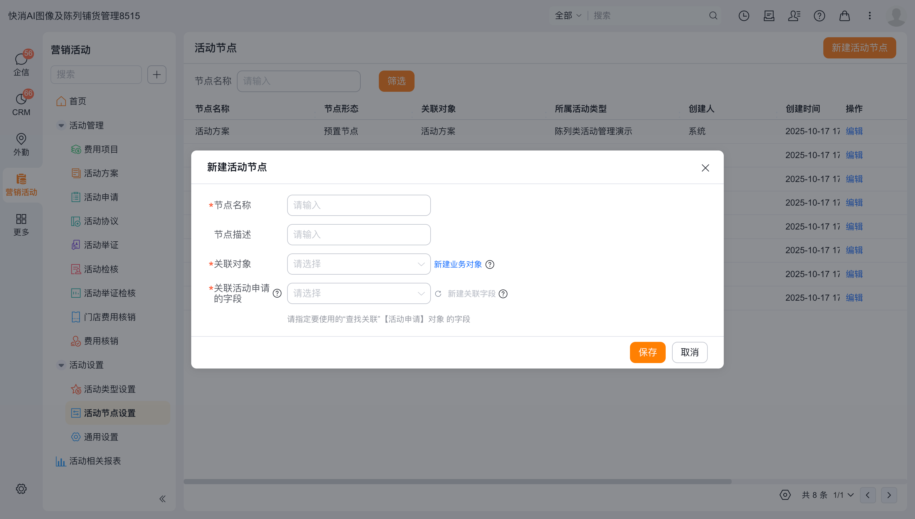Open the 更多 apps grid icon

pyautogui.click(x=21, y=225)
